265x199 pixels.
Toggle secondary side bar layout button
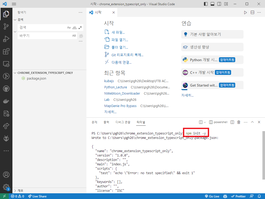tap(219, 4)
